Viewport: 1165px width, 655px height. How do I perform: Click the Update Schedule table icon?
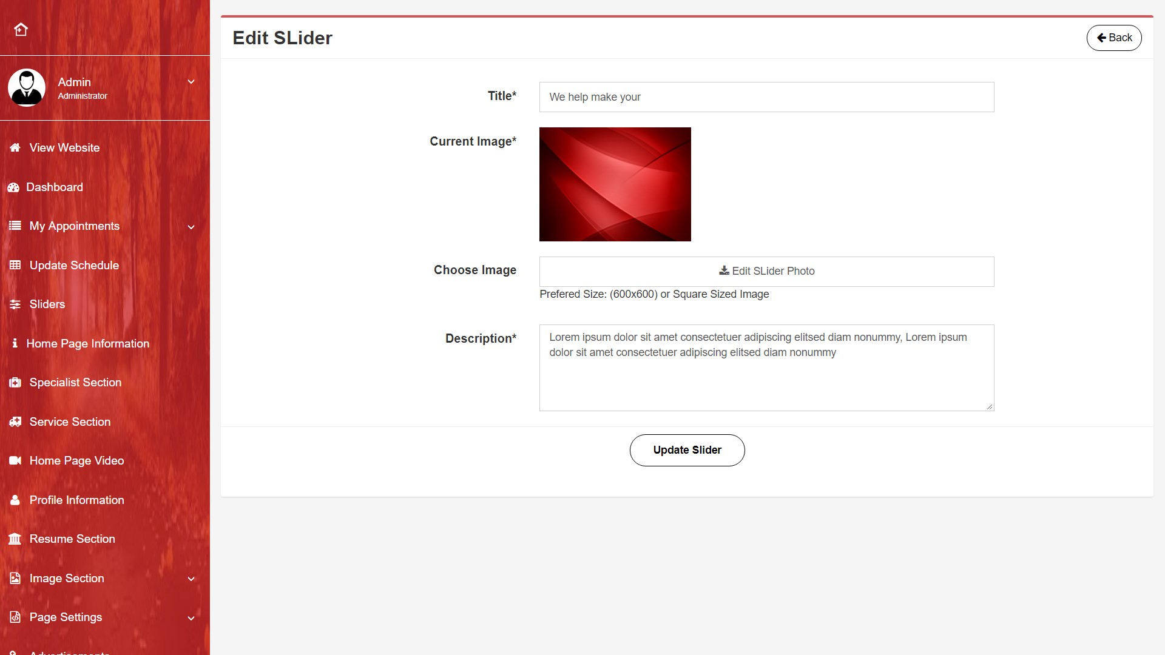(x=15, y=265)
